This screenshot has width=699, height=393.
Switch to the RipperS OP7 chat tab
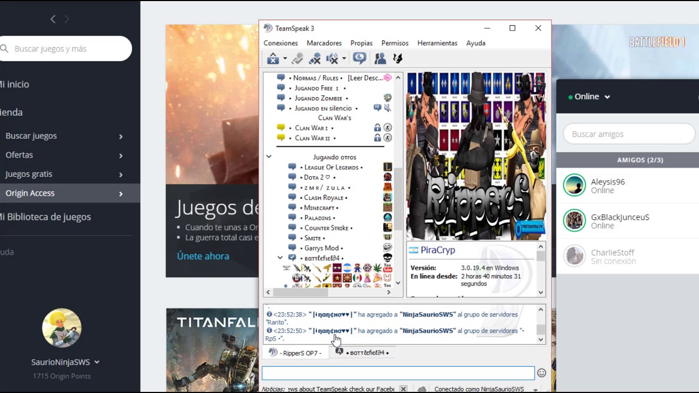[295, 353]
